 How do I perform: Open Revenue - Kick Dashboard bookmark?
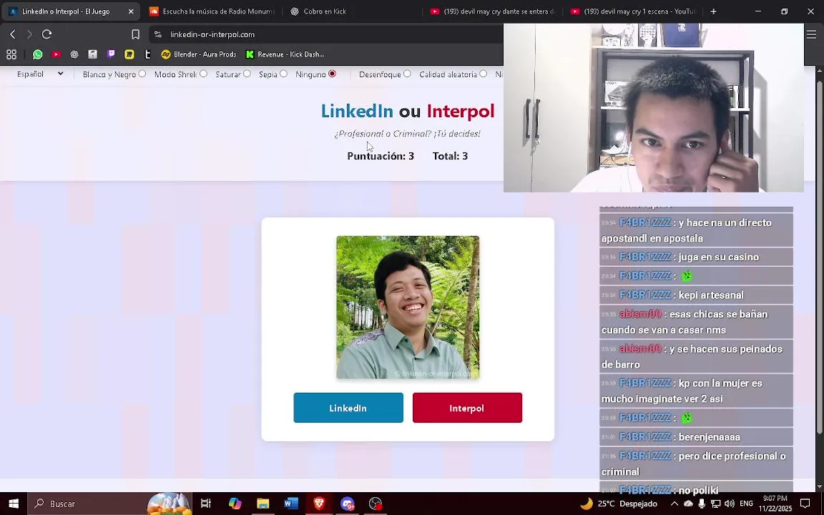point(285,54)
